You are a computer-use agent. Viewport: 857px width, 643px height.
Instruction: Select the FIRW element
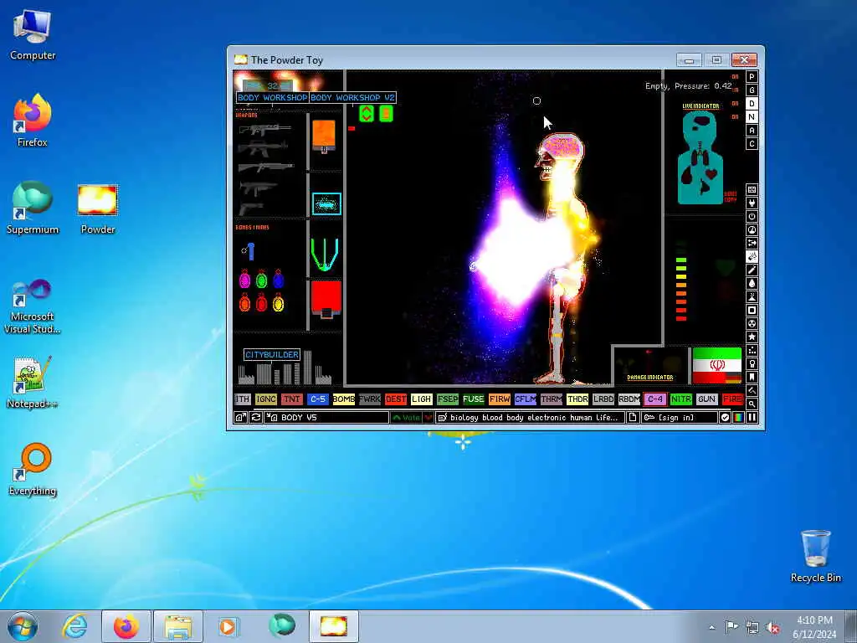(500, 399)
